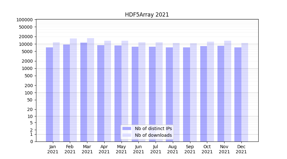
Task: Click the 100000 y-axis tick label
Action: point(25,20)
